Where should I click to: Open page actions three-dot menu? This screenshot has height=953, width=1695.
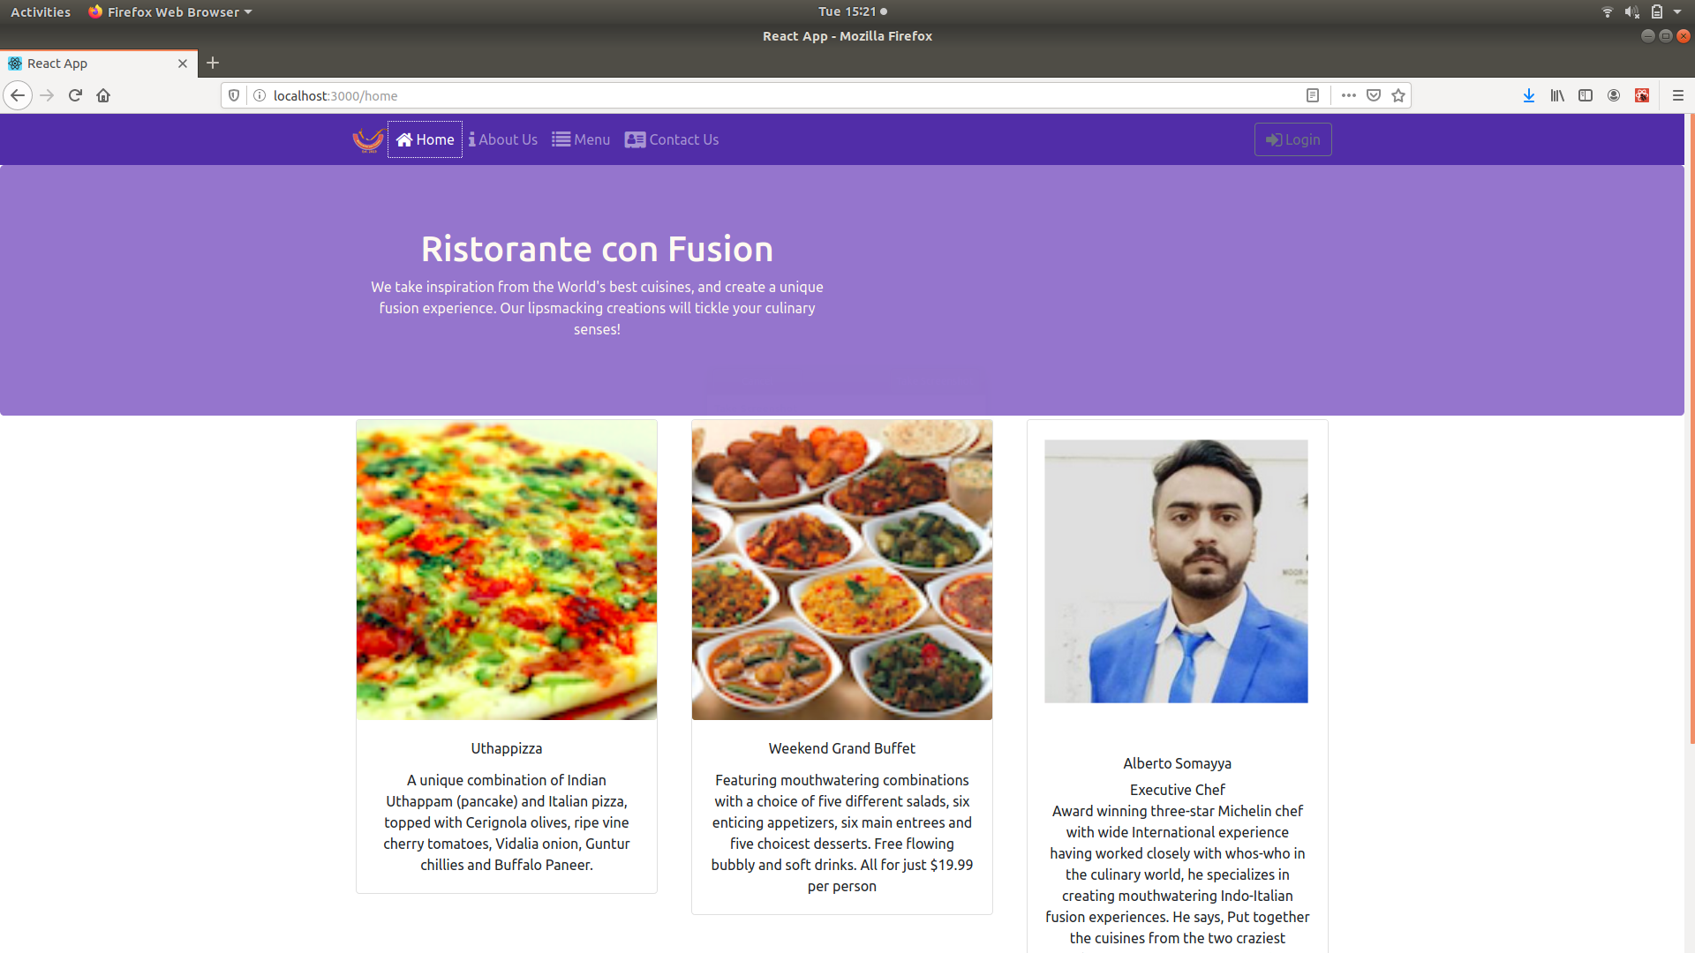1348,95
